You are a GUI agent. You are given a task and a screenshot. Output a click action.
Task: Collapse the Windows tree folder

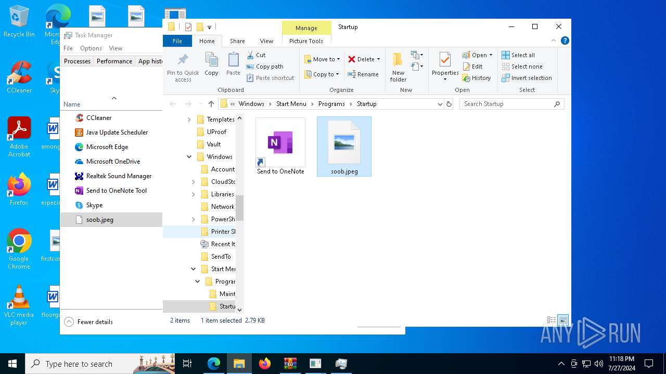pos(189,157)
